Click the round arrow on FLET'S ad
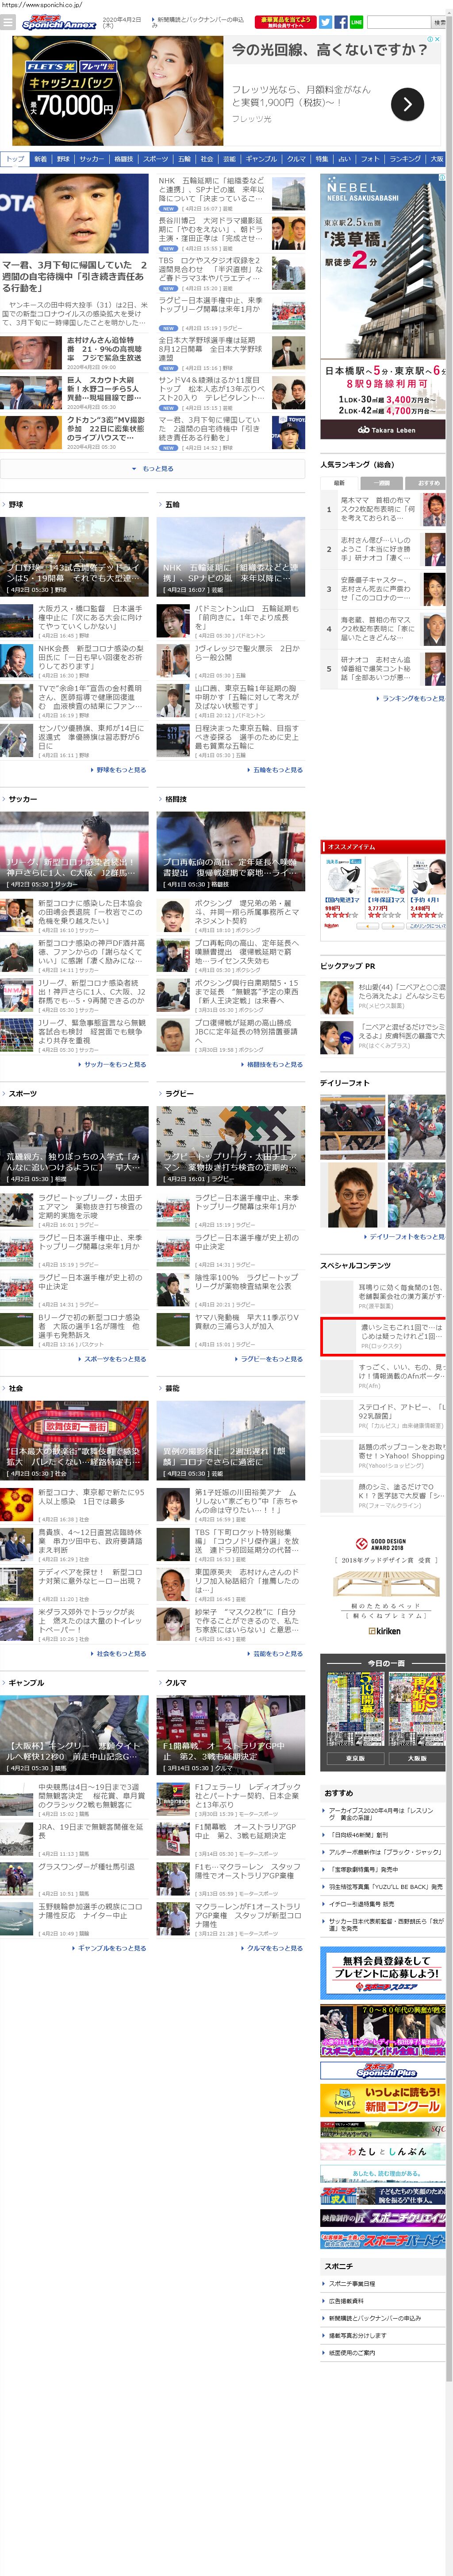The image size is (453, 2576). point(406,104)
